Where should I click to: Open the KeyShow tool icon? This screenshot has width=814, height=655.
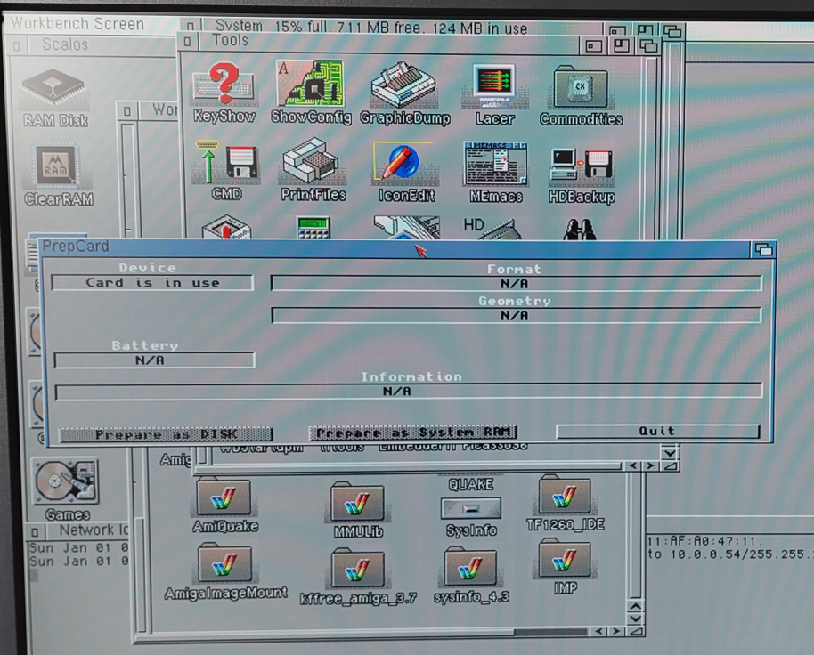point(224,92)
